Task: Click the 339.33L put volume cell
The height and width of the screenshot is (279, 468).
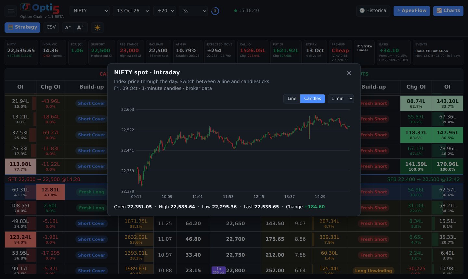Action: (x=329, y=239)
